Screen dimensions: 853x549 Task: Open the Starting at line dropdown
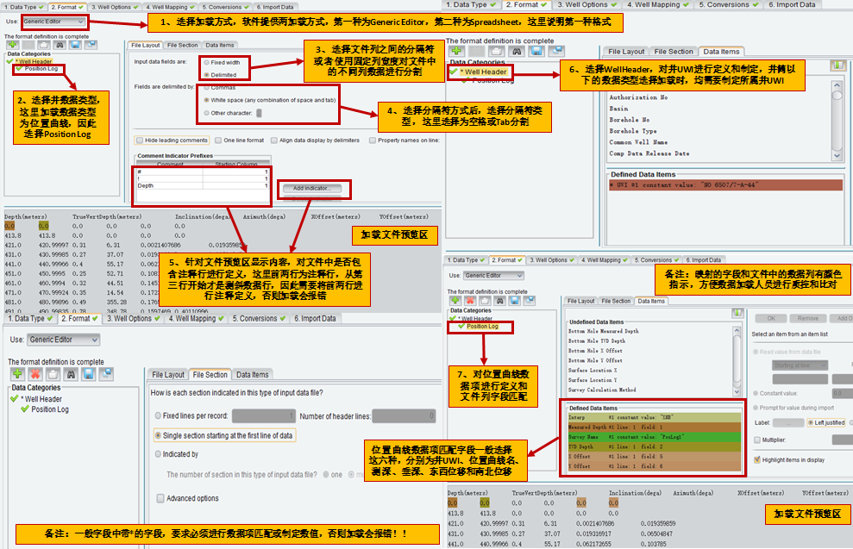[x=799, y=365]
